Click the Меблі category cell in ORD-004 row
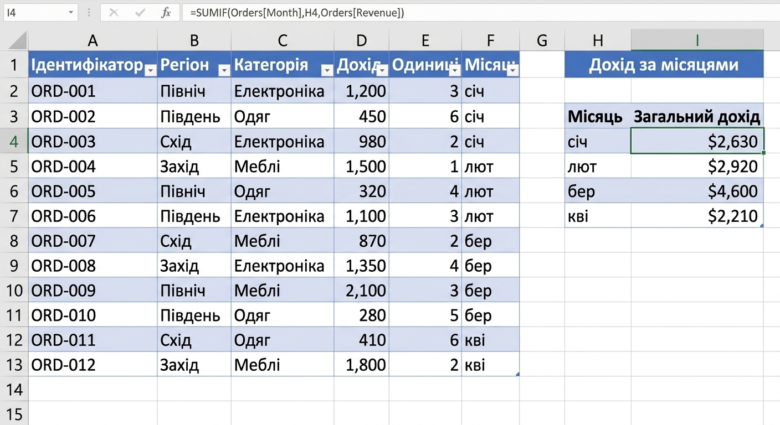780x425 pixels. tap(283, 166)
